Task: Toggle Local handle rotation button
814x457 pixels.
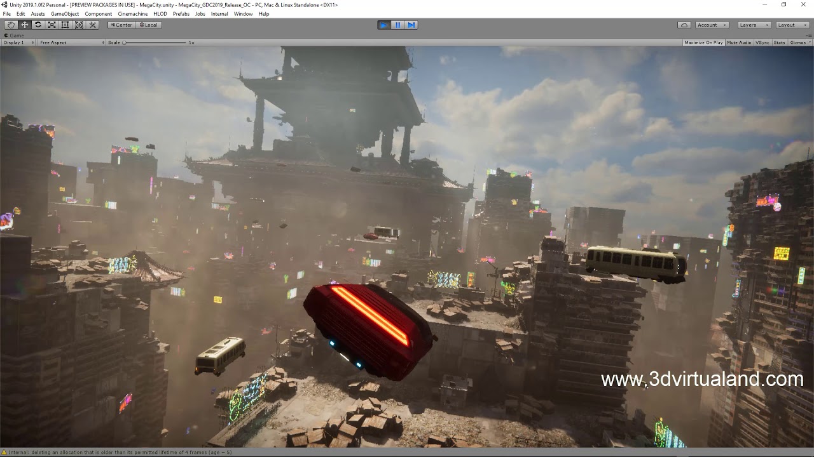Action: click(x=148, y=25)
